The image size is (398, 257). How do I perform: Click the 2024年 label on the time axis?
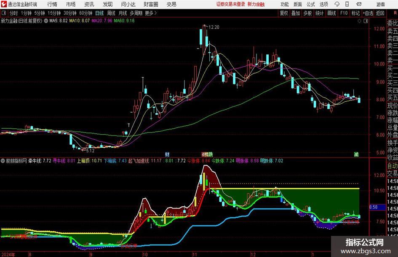8,254
